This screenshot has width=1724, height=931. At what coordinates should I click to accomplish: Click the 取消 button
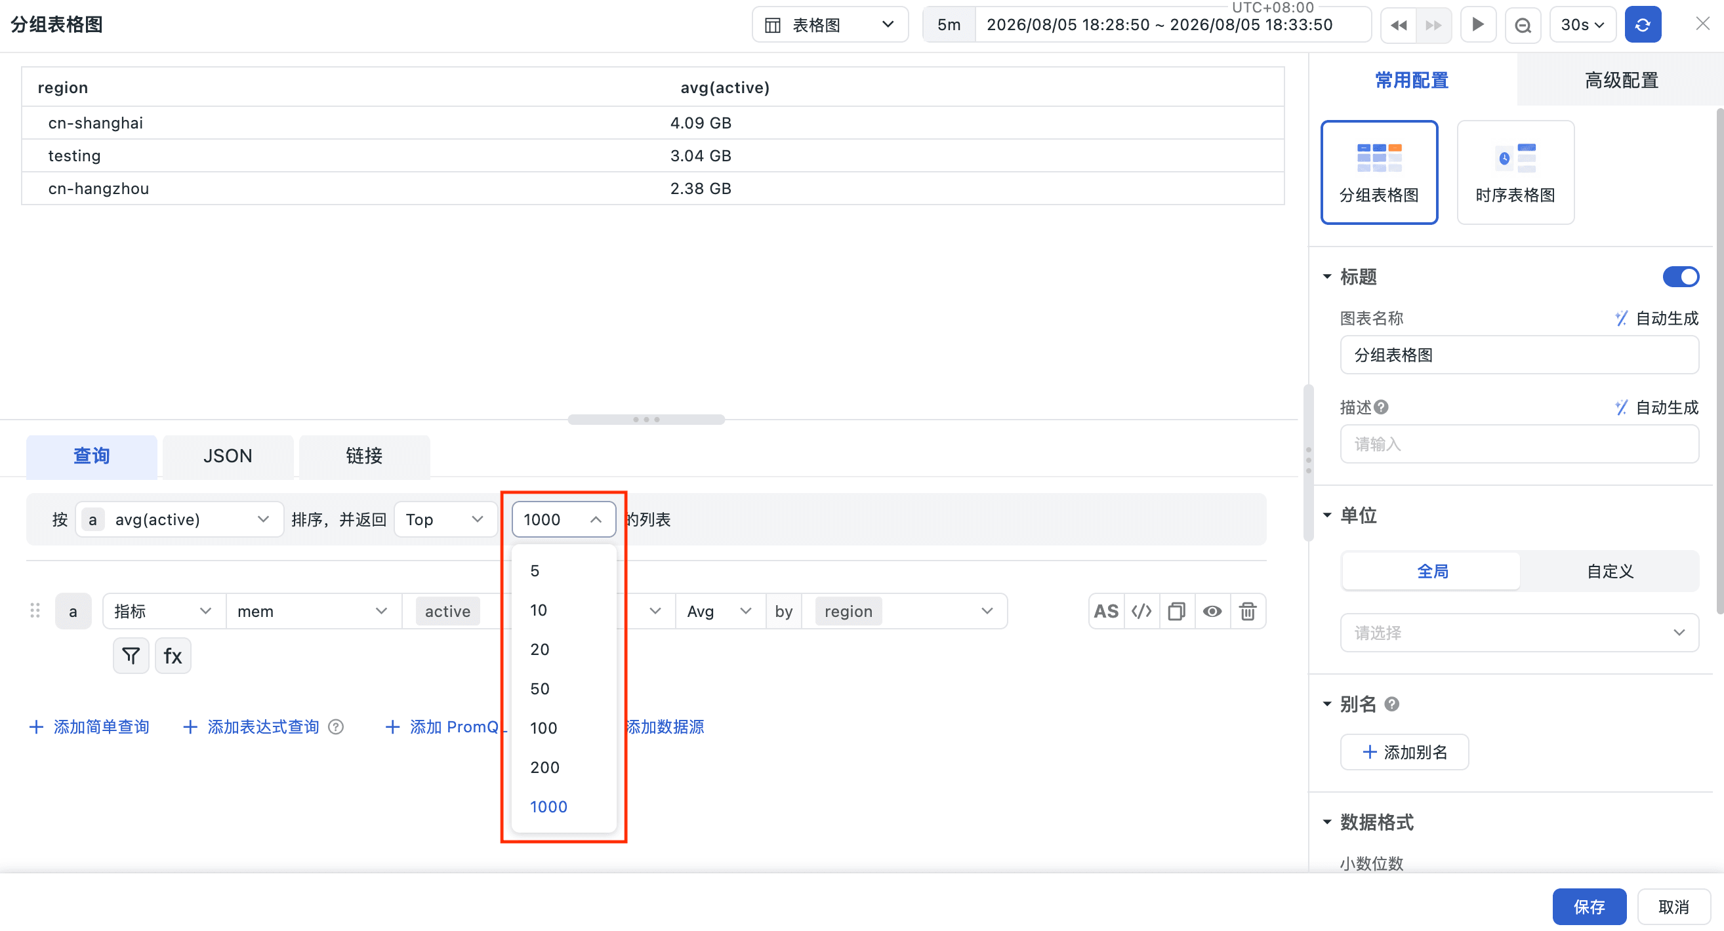pos(1673,906)
